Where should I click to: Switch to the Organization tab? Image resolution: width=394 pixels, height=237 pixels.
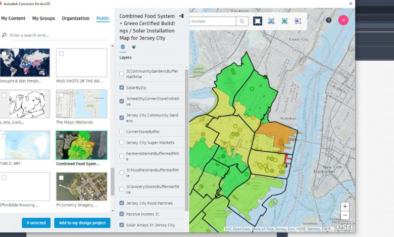(76, 19)
